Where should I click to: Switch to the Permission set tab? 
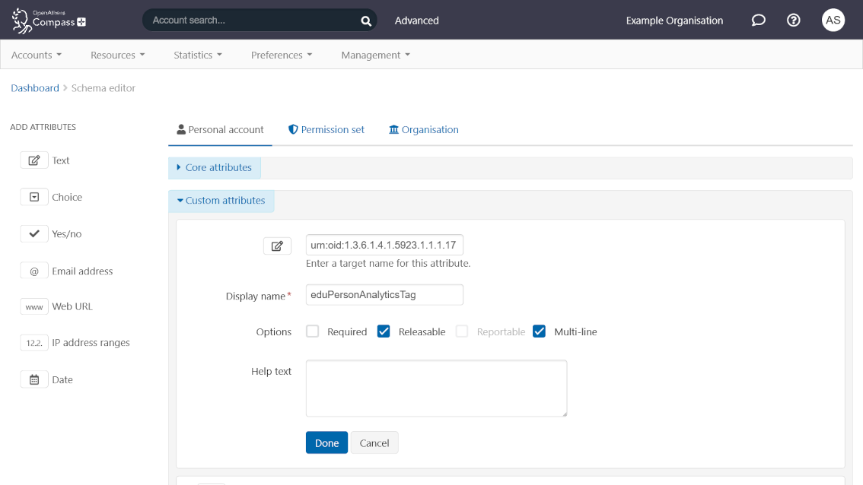(326, 129)
